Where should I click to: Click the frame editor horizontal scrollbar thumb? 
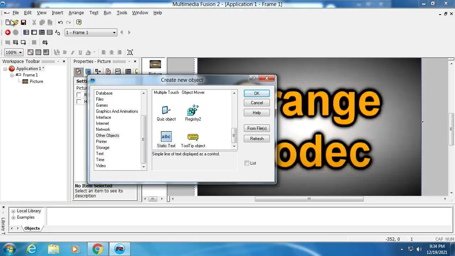point(309,199)
